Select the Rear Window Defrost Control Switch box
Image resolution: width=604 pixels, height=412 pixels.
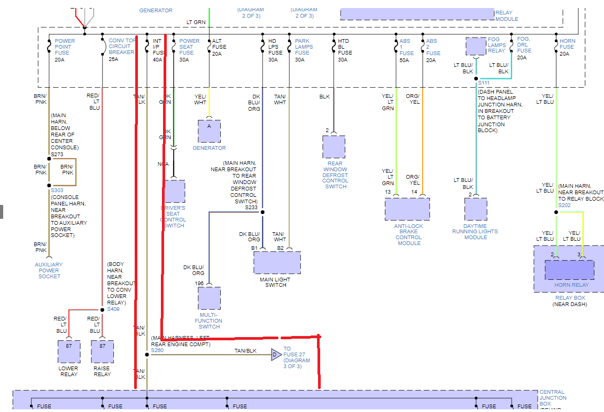pyautogui.click(x=334, y=147)
